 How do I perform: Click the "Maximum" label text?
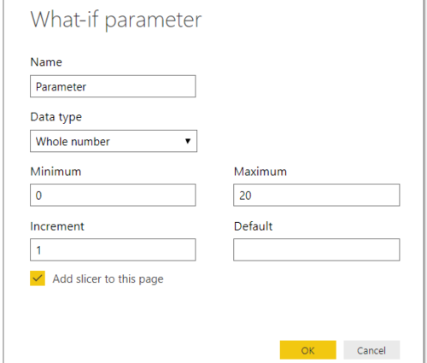[x=260, y=172]
